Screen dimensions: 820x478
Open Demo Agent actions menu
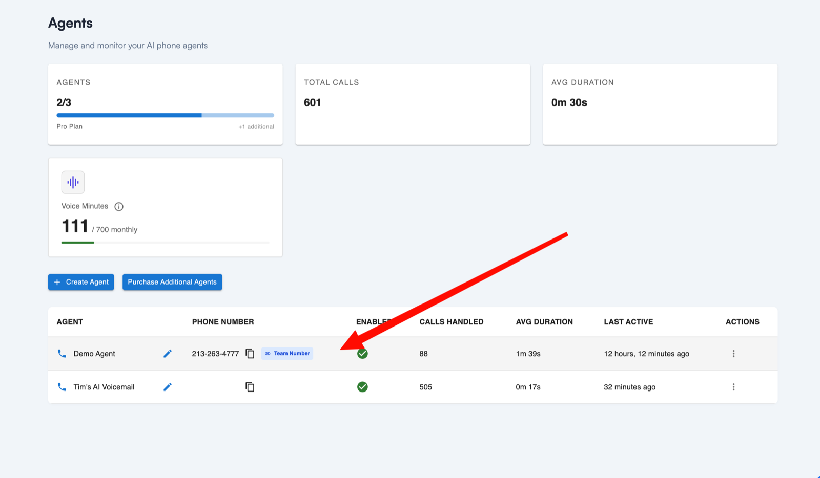(733, 354)
